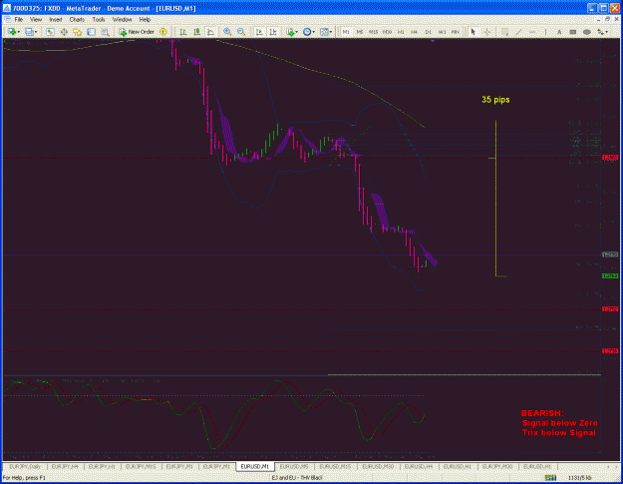Switch chart to M1 timeframe

click(346, 32)
